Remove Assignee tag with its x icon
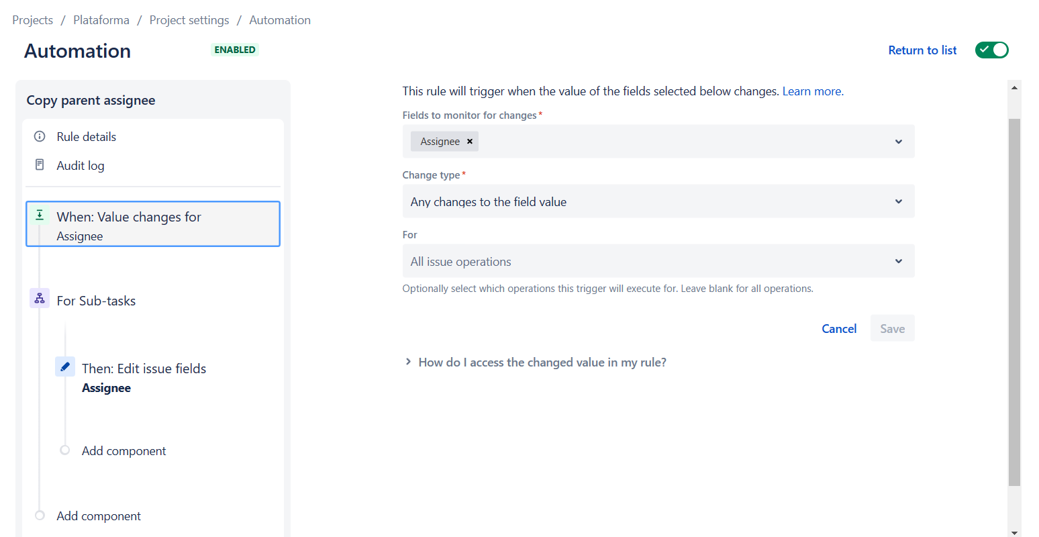The image size is (1039, 537). click(470, 141)
